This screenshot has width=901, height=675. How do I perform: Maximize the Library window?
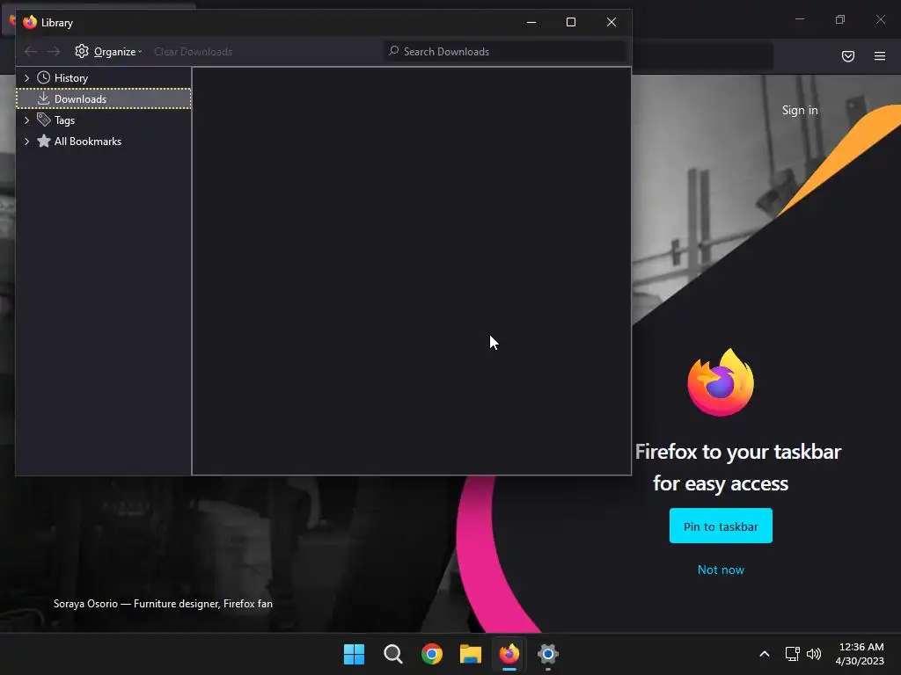coord(570,22)
